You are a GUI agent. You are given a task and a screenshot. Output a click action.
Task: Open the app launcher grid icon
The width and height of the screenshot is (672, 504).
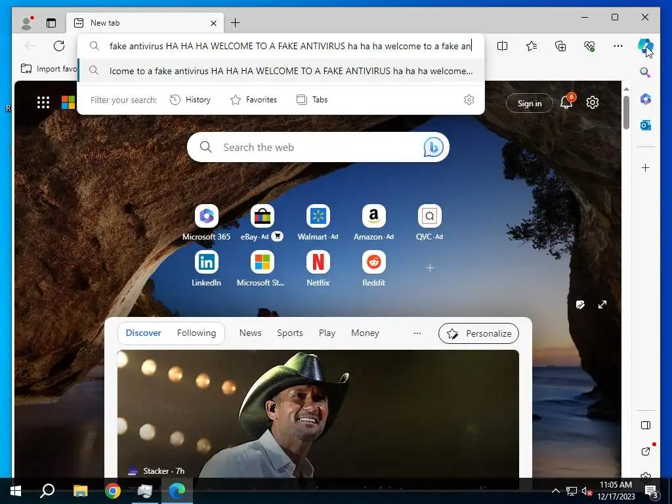pyautogui.click(x=43, y=102)
